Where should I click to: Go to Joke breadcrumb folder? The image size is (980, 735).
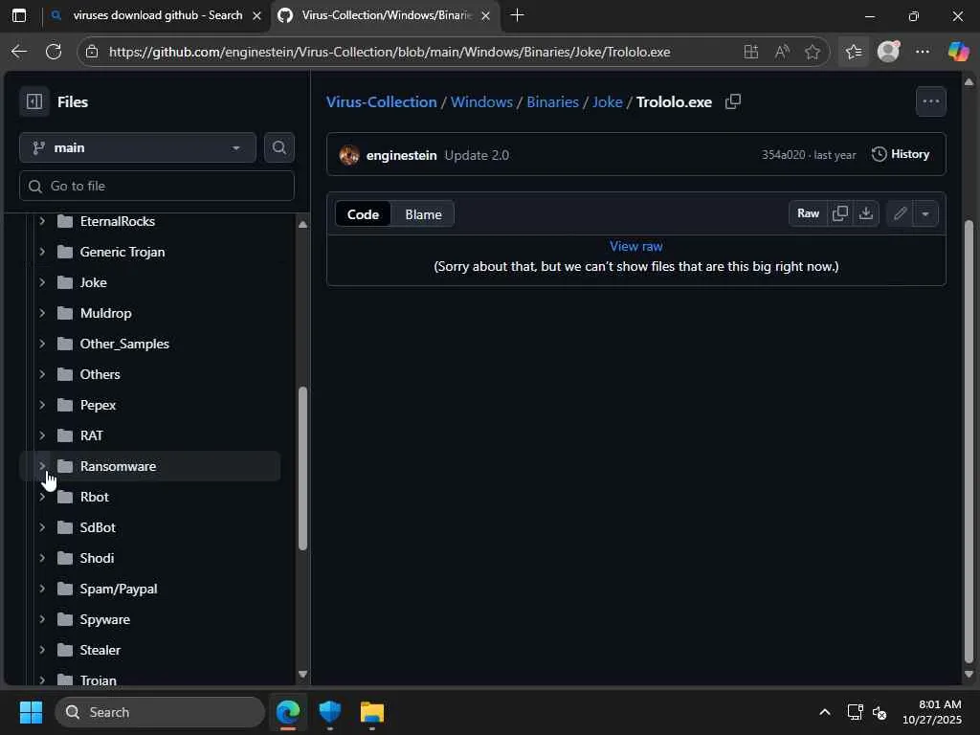click(x=607, y=101)
